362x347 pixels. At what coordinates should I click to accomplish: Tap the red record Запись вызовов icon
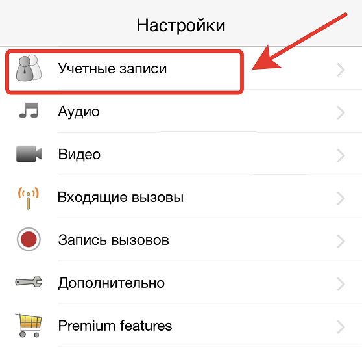point(29,239)
